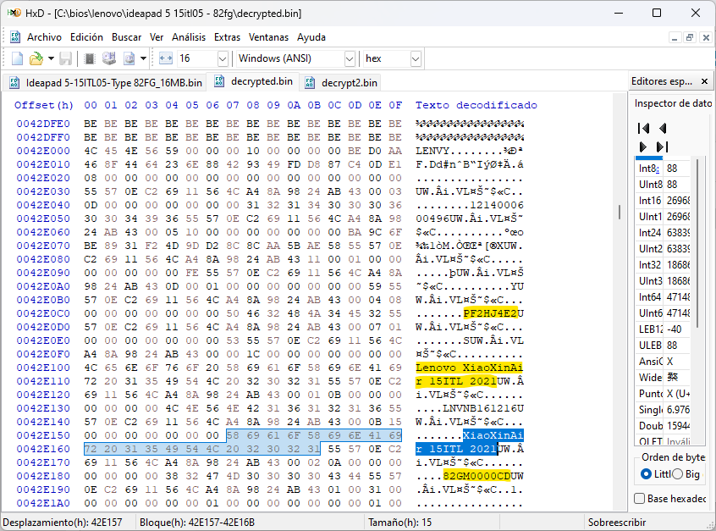Click the data inspector vertical scrollbar
Image resolution: width=716 pixels, height=531 pixels.
[697, 242]
